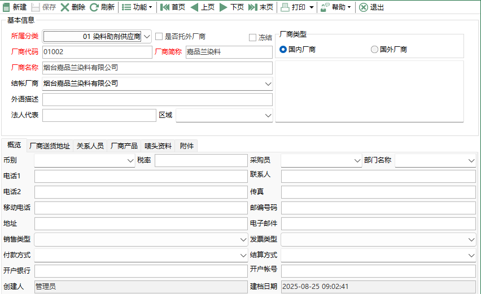Enable the 是否托外厂商 checkbox
This screenshot has width=481, height=294.
(159, 37)
